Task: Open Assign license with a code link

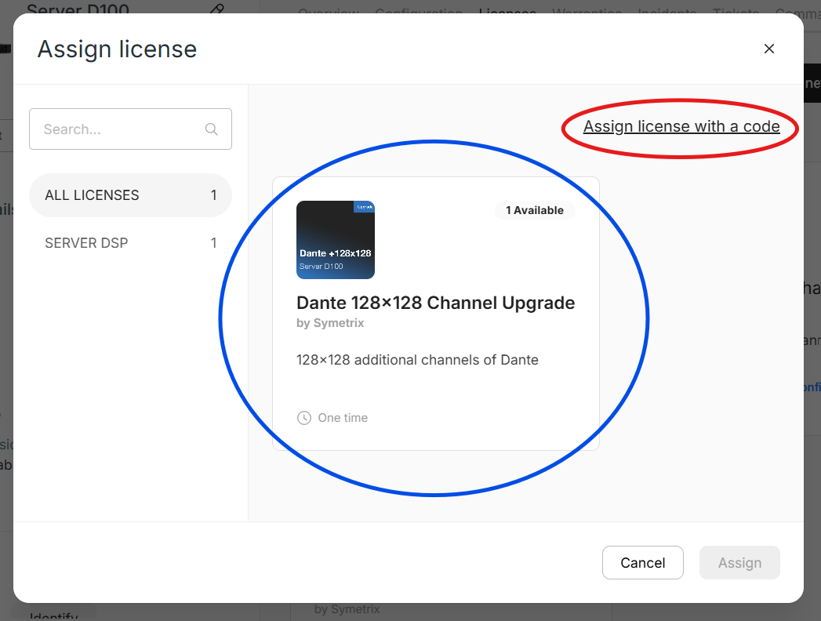Action: pos(681,126)
